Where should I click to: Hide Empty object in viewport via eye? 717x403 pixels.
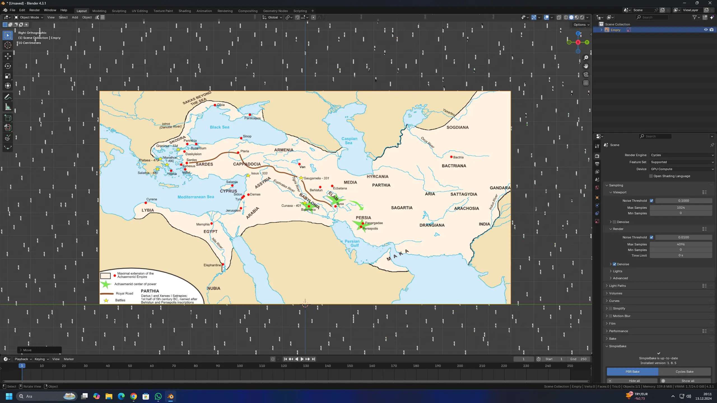pyautogui.click(x=706, y=30)
